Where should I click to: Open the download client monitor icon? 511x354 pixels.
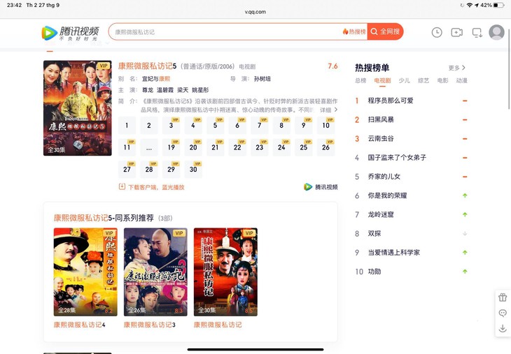477,32
